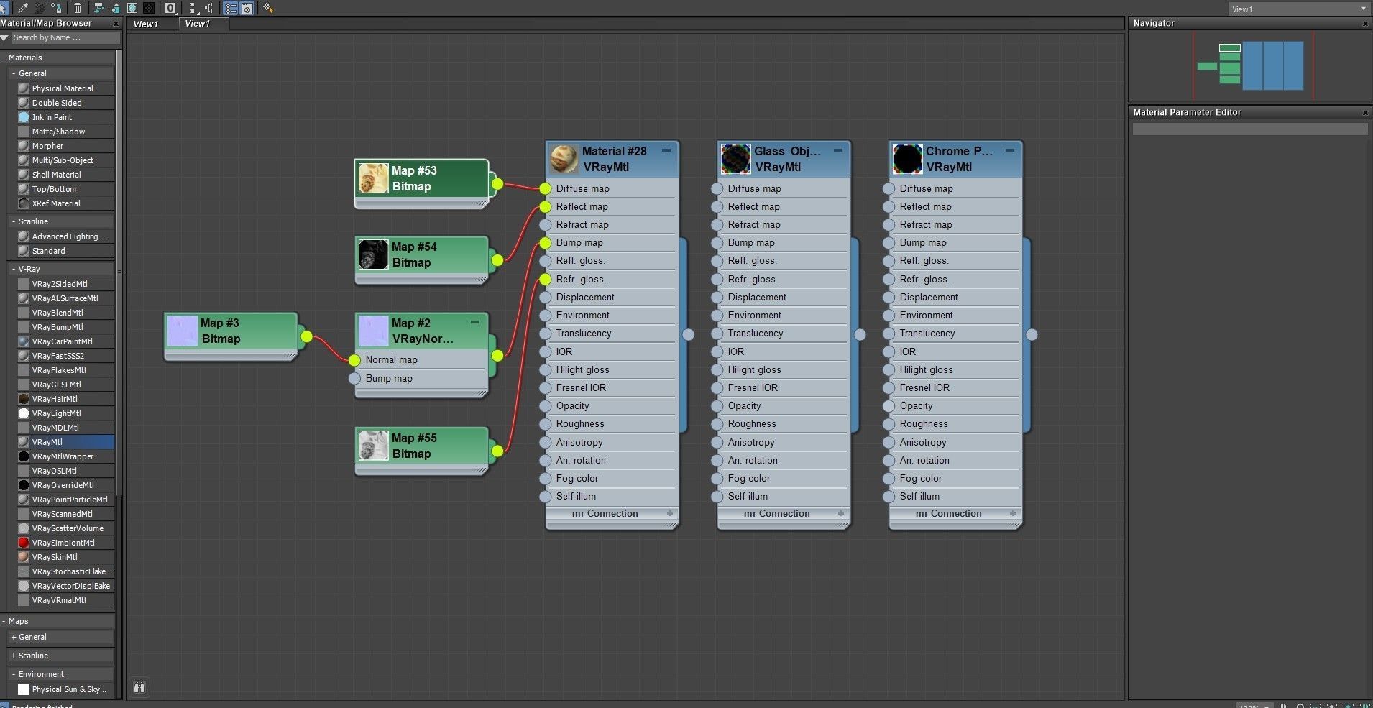The width and height of the screenshot is (1373, 708).
Task: Click Bump map socket on Map #2 node
Action: click(x=354, y=379)
